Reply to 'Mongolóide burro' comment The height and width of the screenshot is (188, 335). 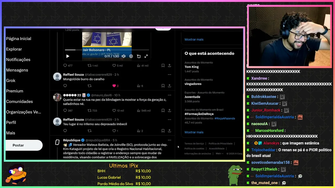(x=65, y=86)
